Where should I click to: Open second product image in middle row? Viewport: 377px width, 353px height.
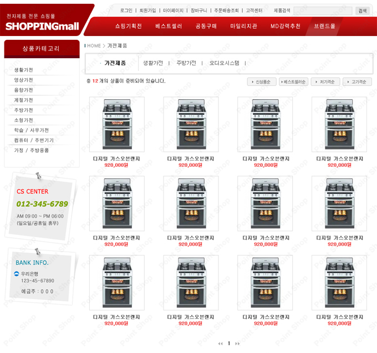point(191,203)
